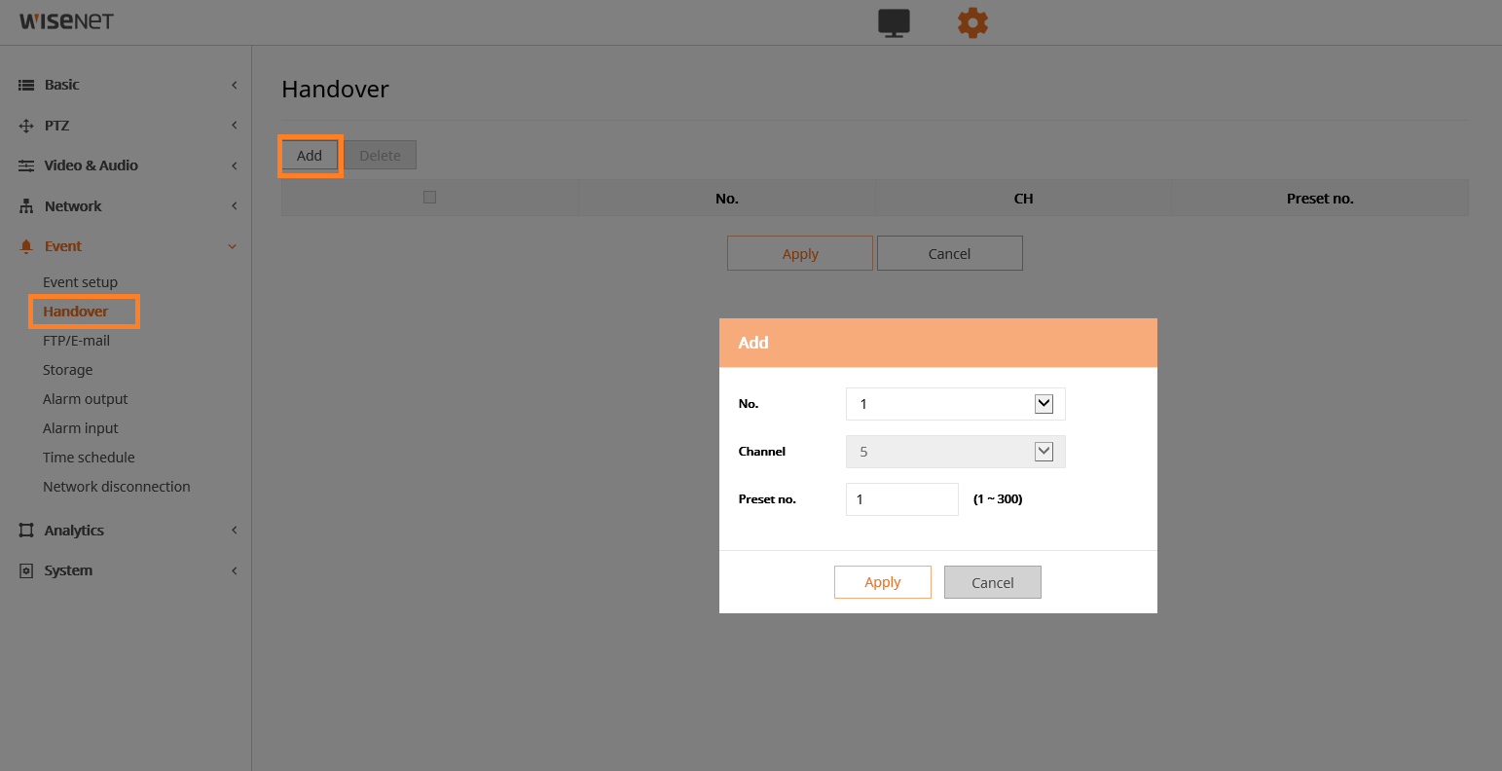The height and width of the screenshot is (771, 1502).
Task: Expand the Network menu chevron
Action: click(234, 206)
